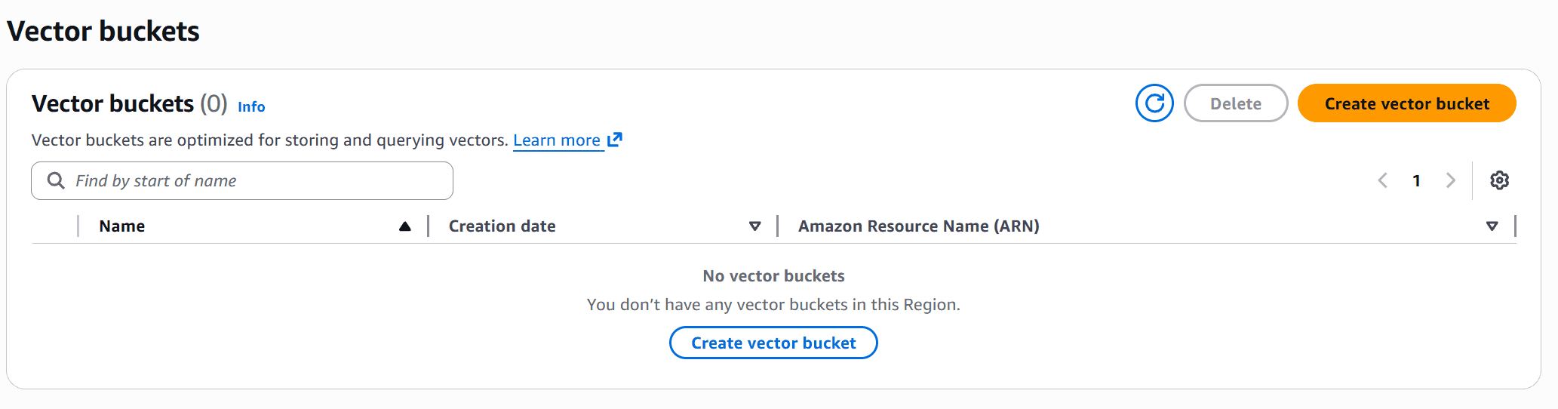Click the refresh vector buckets icon
The width and height of the screenshot is (1558, 409).
(1154, 103)
